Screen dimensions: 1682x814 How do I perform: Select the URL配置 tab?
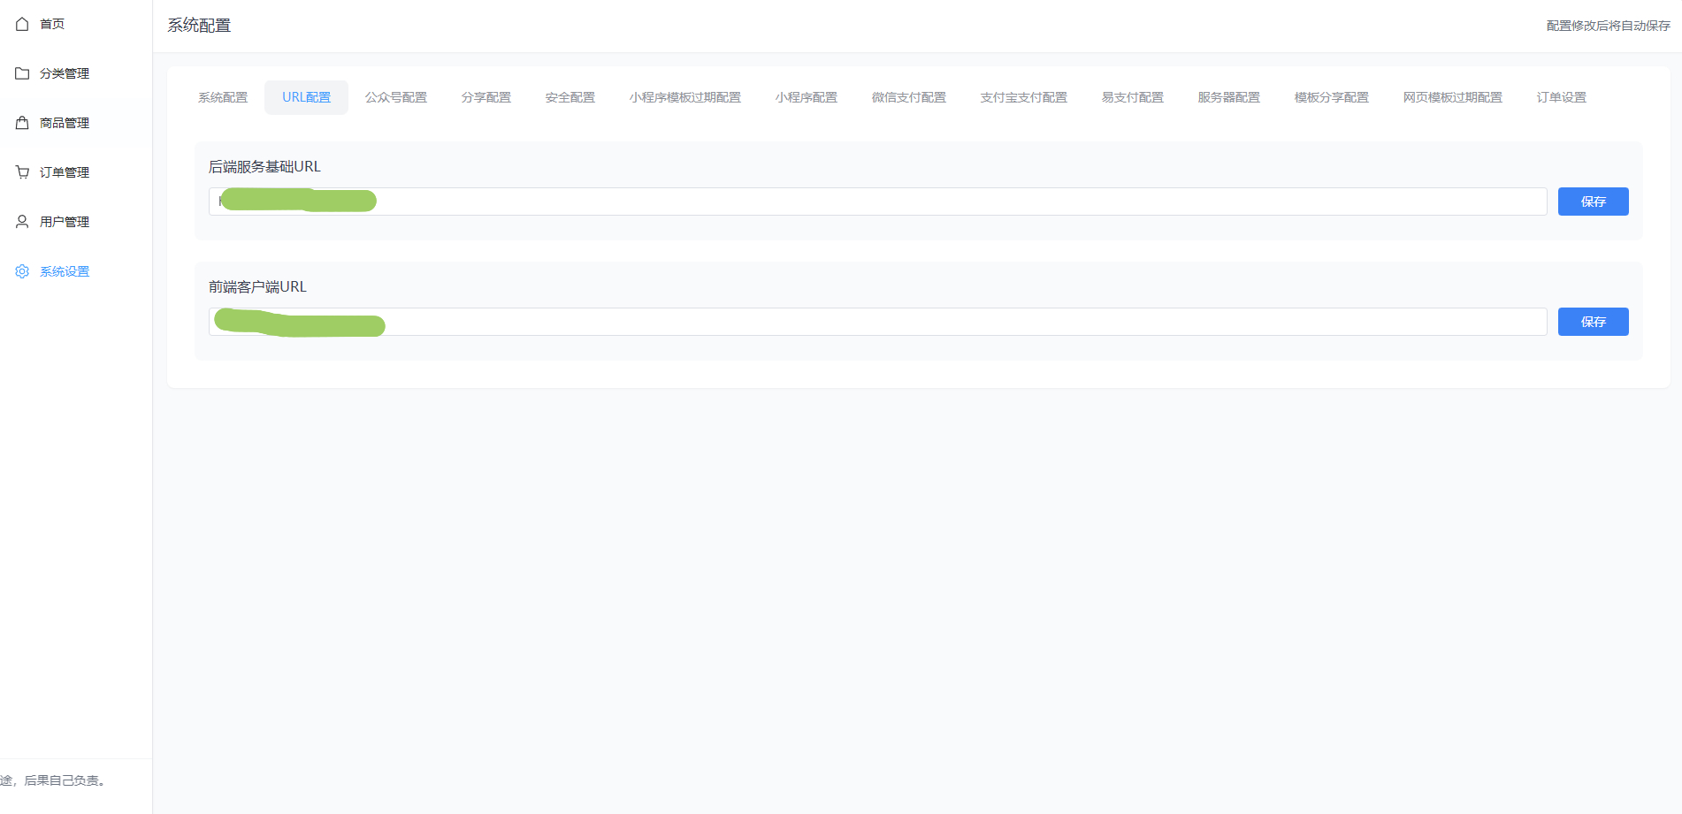pyautogui.click(x=306, y=97)
